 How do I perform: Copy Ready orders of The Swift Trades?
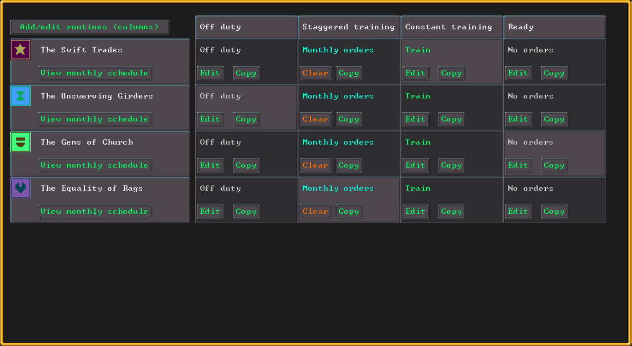(554, 73)
